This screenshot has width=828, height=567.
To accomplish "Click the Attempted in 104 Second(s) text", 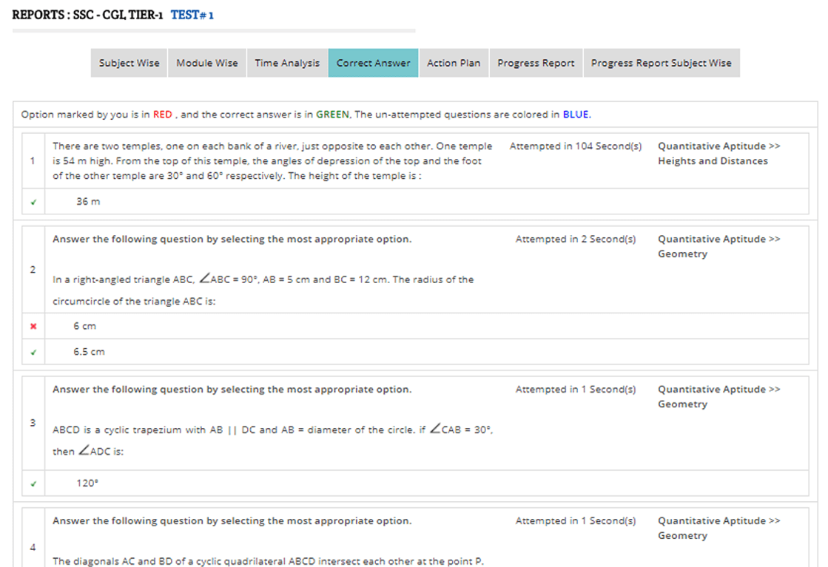I will coord(575,146).
